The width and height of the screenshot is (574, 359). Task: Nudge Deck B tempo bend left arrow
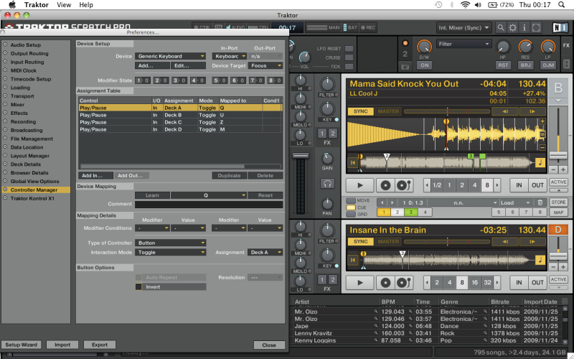(x=505, y=111)
